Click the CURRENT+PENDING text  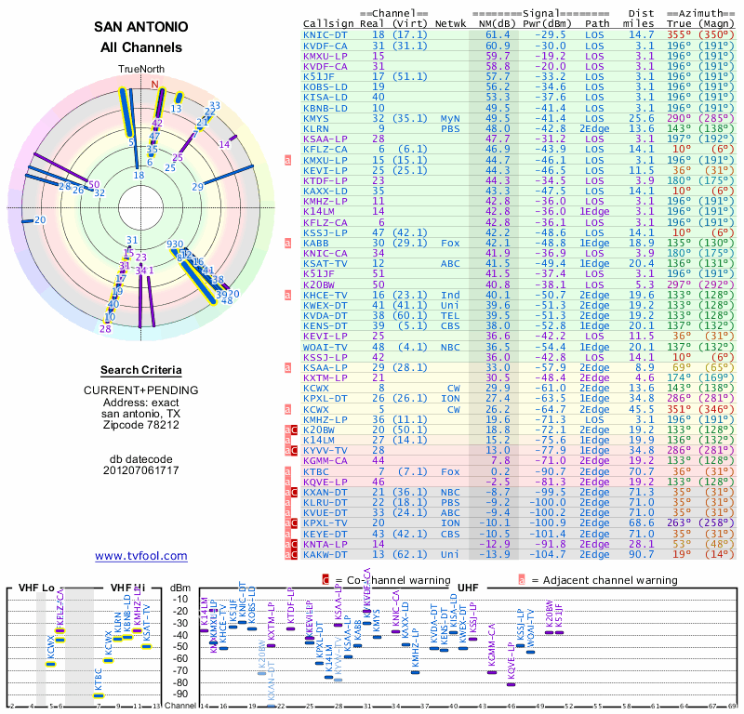coord(141,390)
